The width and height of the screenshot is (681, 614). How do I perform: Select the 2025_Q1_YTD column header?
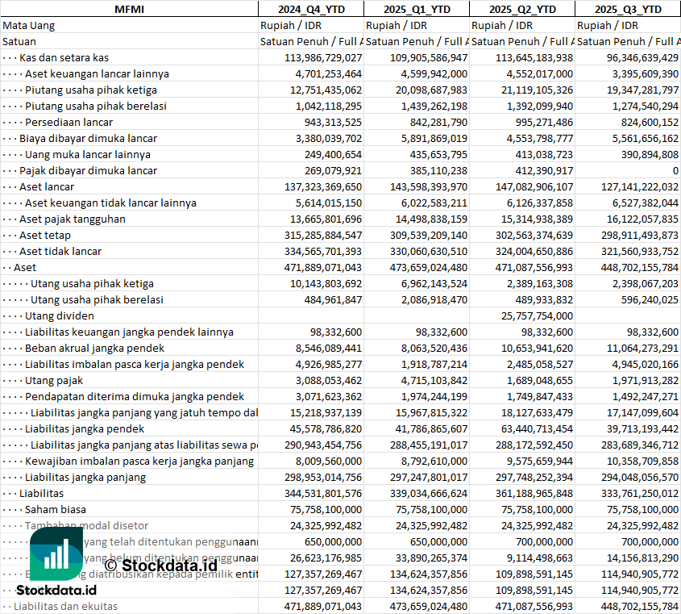click(x=417, y=9)
